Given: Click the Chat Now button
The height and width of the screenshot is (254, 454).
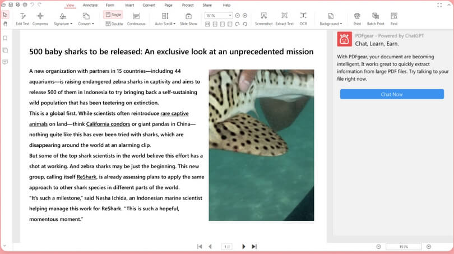Looking at the screenshot, I should (x=392, y=94).
